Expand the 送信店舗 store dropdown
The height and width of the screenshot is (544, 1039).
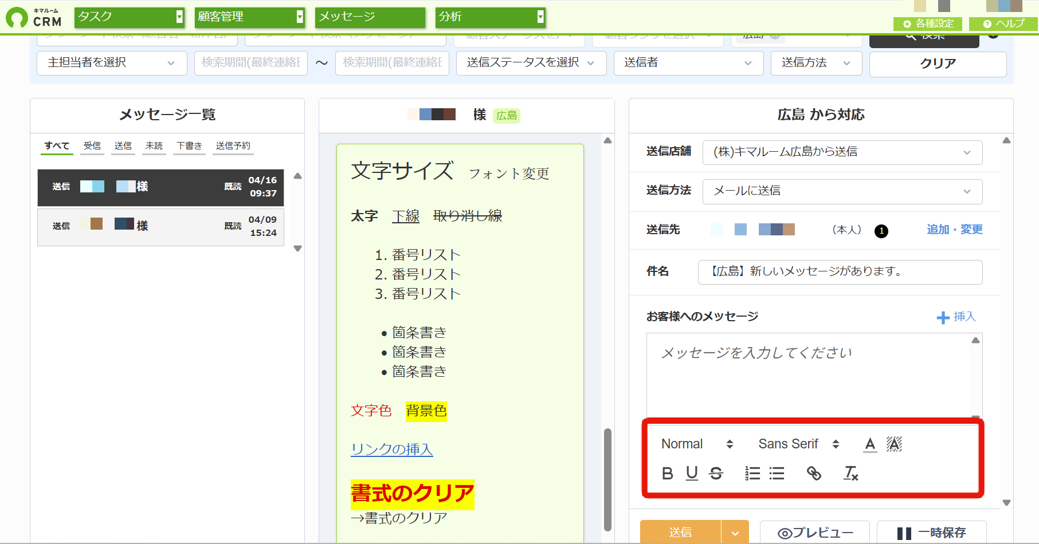[842, 152]
